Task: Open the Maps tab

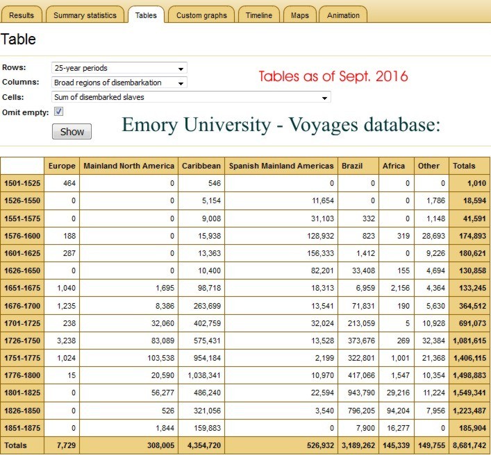Action: (300, 15)
